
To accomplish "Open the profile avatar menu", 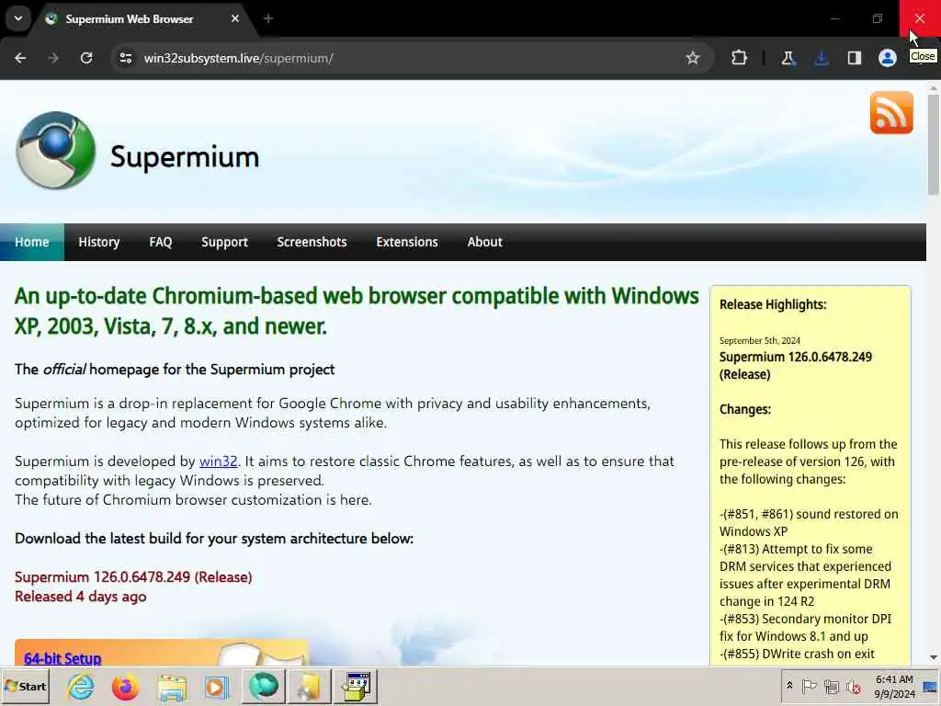I will [x=887, y=58].
